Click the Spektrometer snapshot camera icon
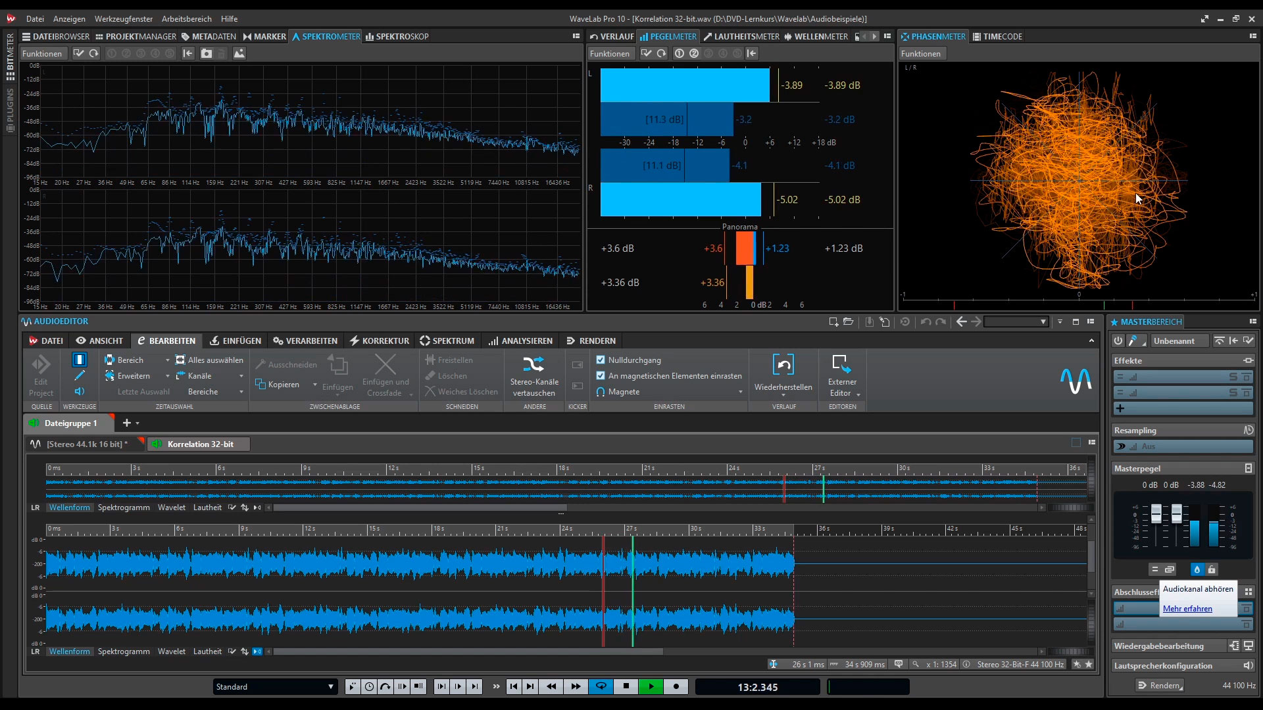1263x710 pixels. click(207, 53)
